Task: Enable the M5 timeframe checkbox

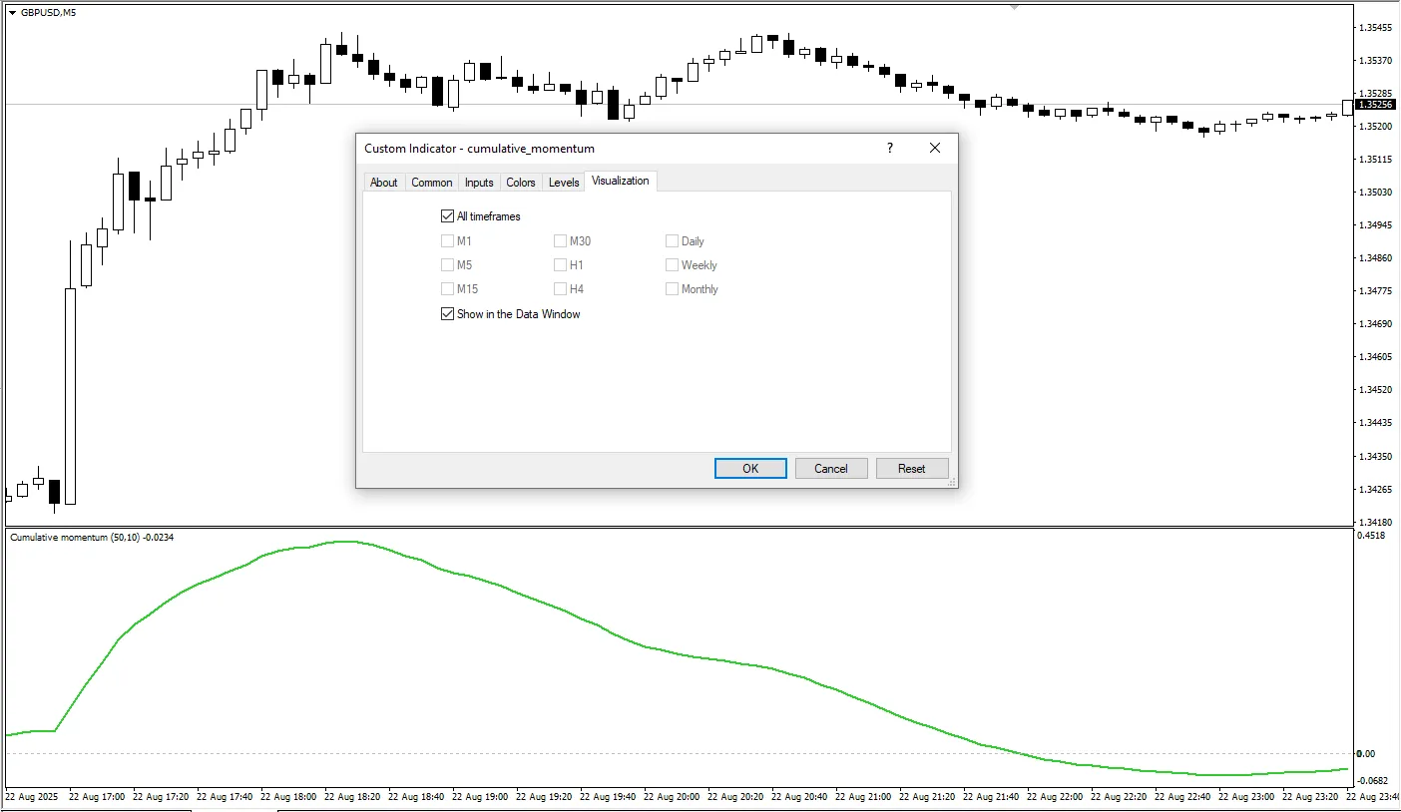Action: (448, 264)
